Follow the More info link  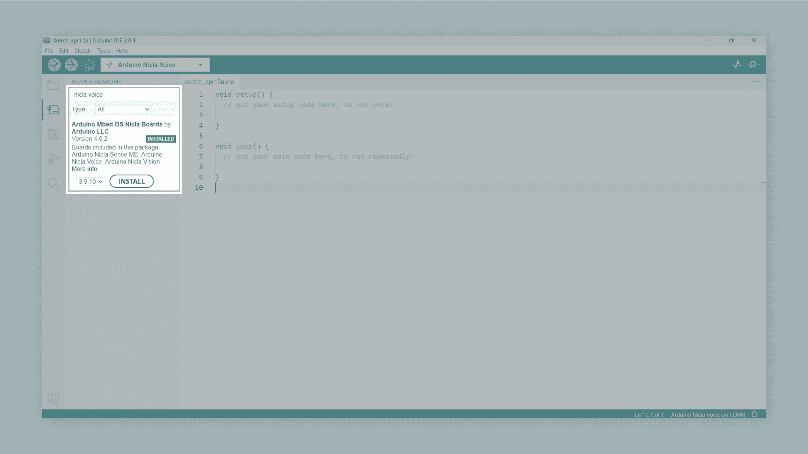coord(84,169)
